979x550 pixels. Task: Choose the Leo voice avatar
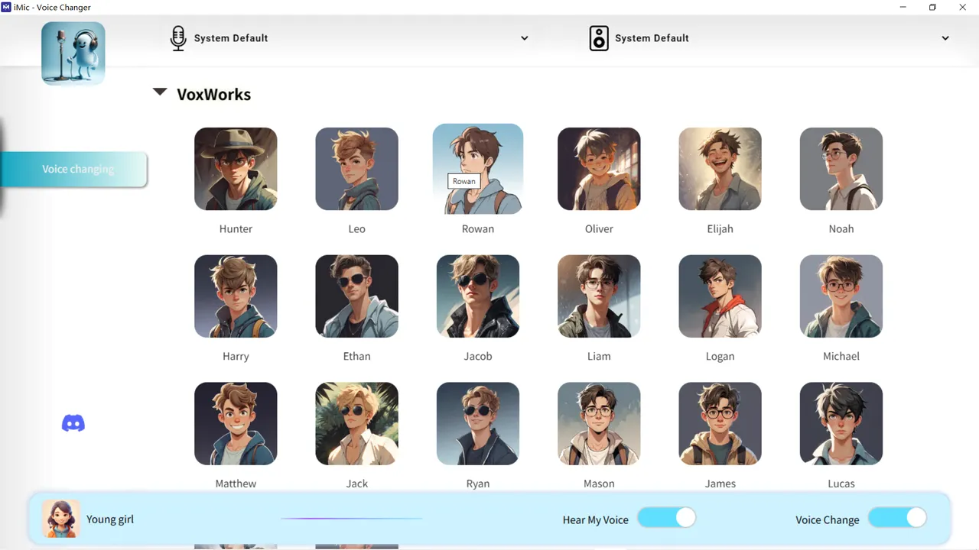point(356,169)
